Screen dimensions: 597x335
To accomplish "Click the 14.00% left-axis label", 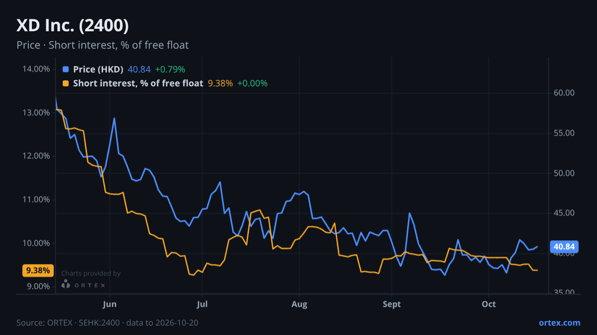I will coord(36,69).
